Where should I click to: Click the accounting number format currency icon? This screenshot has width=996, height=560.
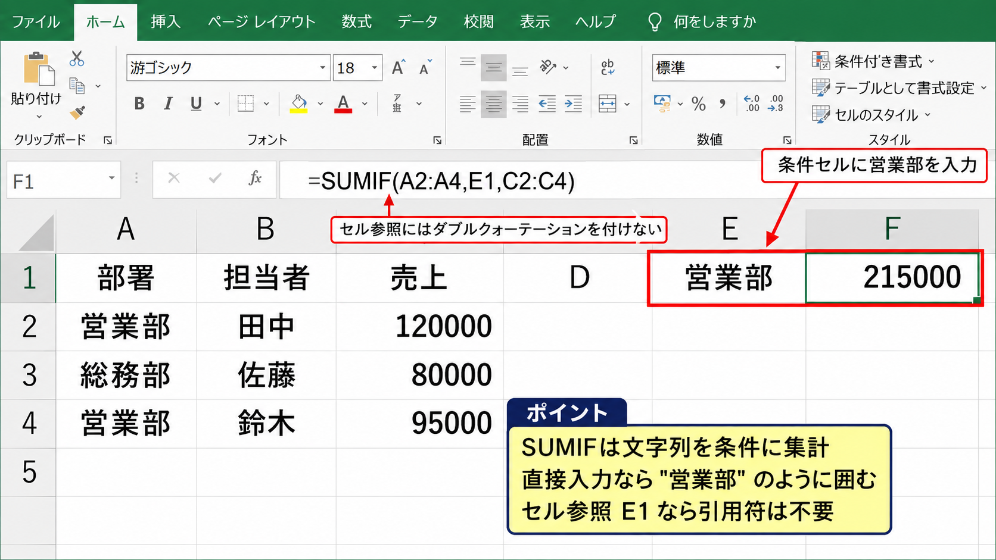(662, 104)
